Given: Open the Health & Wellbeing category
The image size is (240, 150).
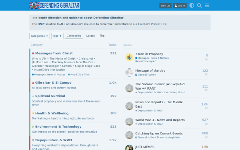Looking at the screenshot, I should click(52, 113).
